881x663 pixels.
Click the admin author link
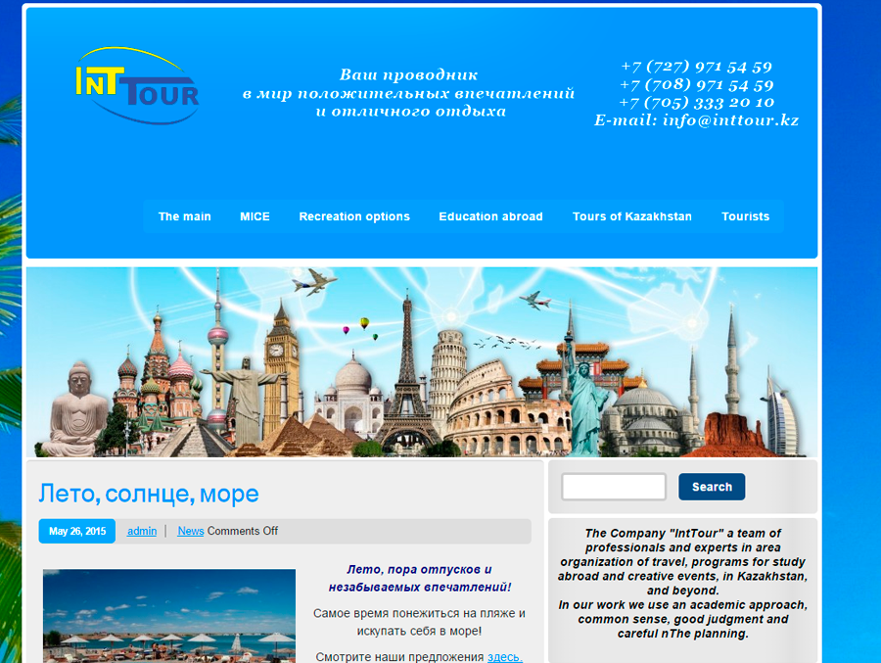(142, 531)
